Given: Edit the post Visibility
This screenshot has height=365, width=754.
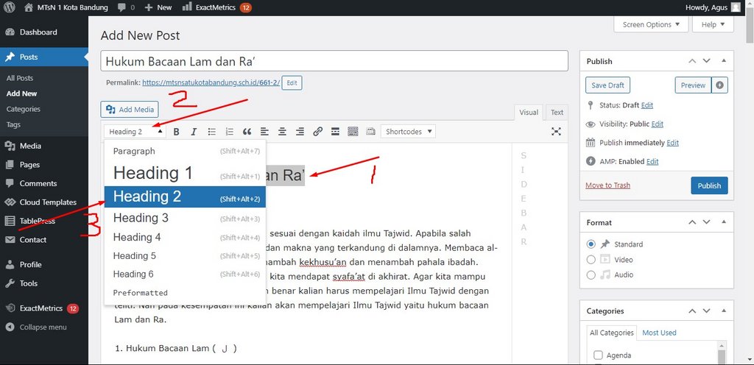Looking at the screenshot, I should tap(658, 124).
